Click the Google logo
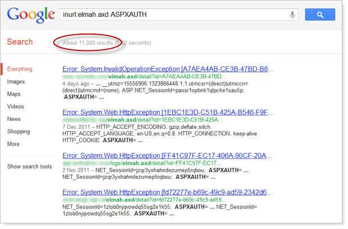Screen dimensions: 348x229 31,15
